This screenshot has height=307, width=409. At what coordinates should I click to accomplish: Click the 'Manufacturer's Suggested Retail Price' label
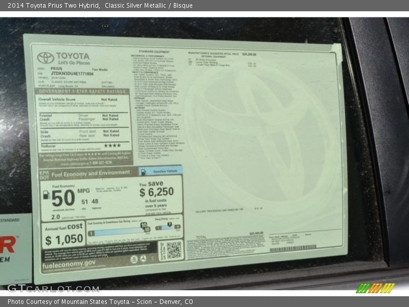(213, 54)
